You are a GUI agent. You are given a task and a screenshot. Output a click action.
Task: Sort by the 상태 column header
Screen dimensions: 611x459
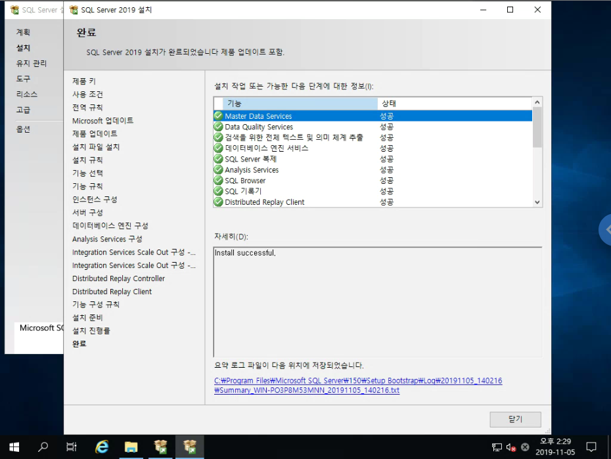[x=455, y=103]
